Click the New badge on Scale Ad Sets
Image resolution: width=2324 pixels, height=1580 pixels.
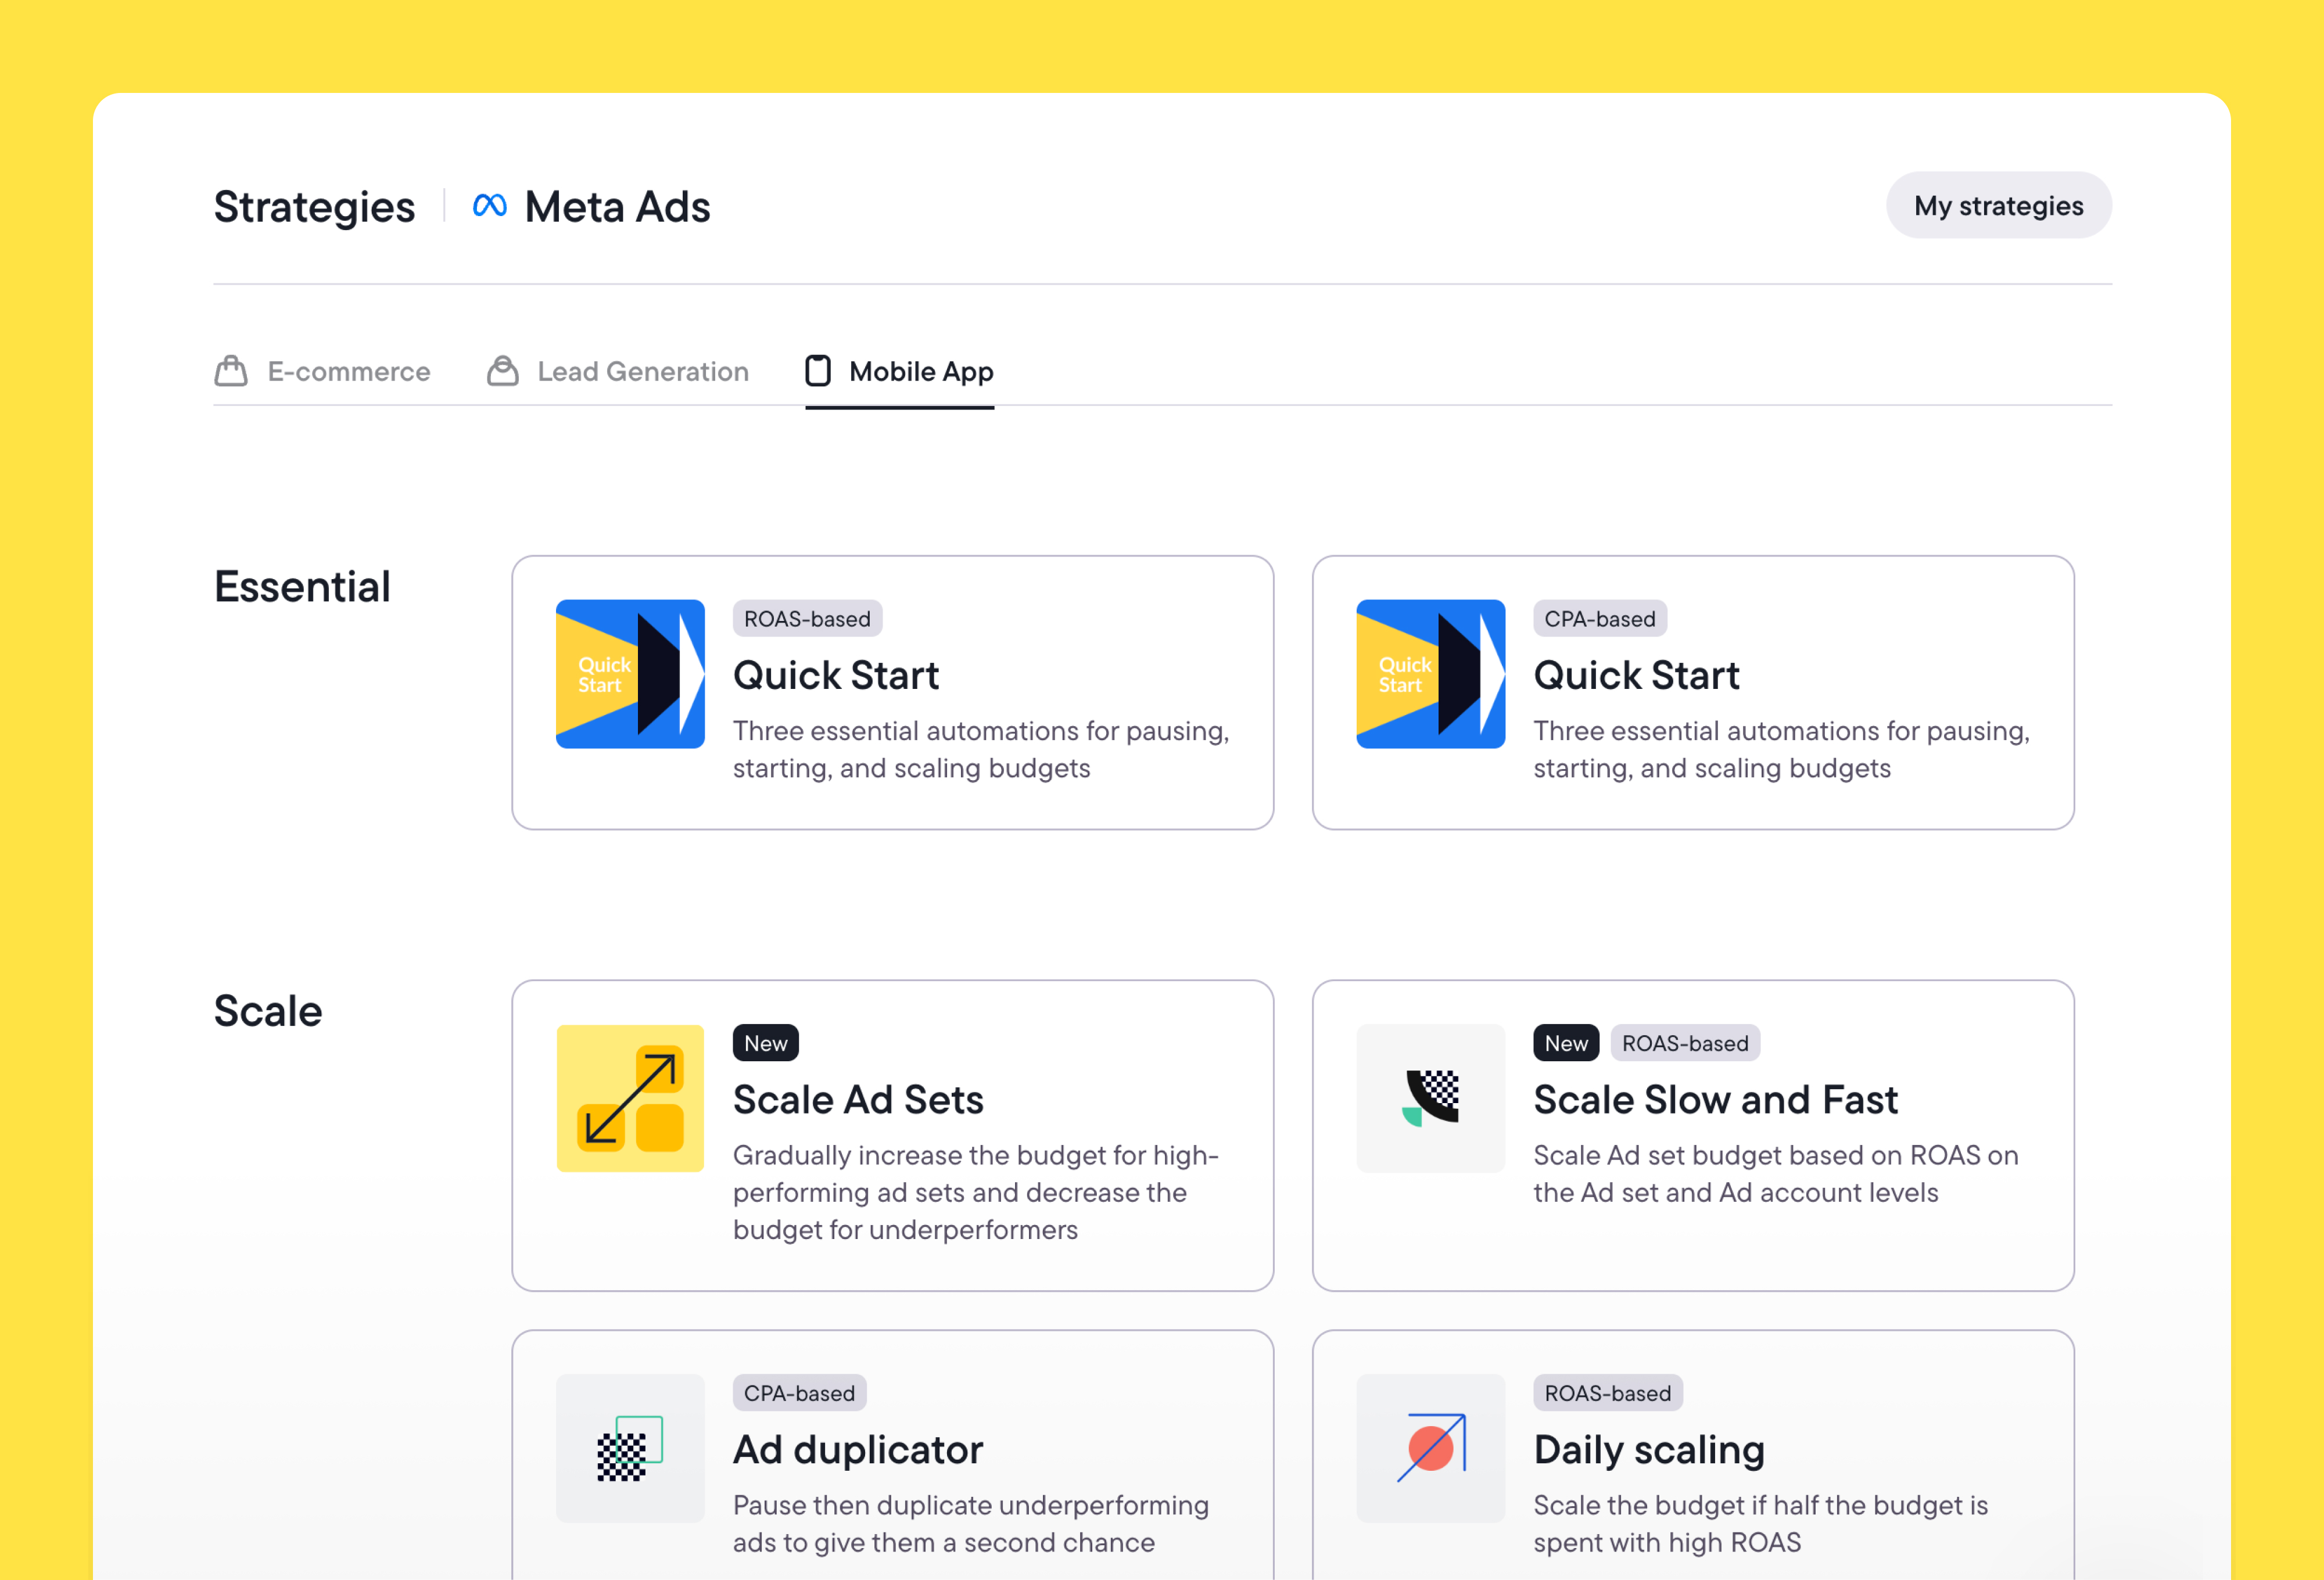click(765, 1043)
